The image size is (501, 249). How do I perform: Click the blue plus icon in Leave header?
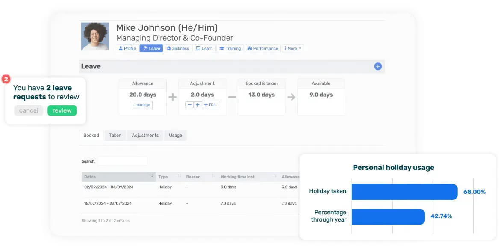[377, 66]
